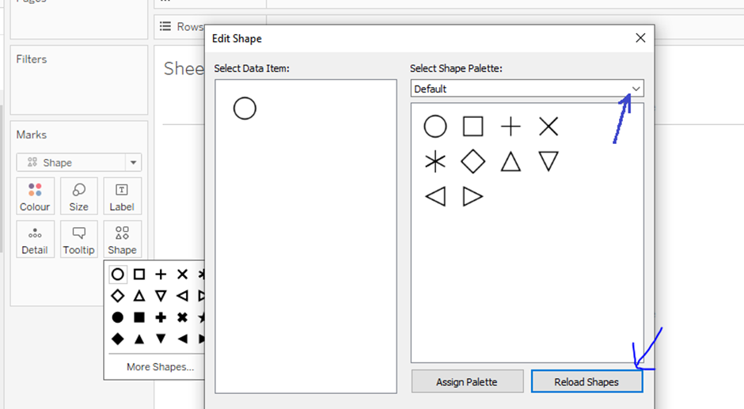Choose the right-pointing triangle in the Default palette
Screen dimensions: 744x409
473,196
